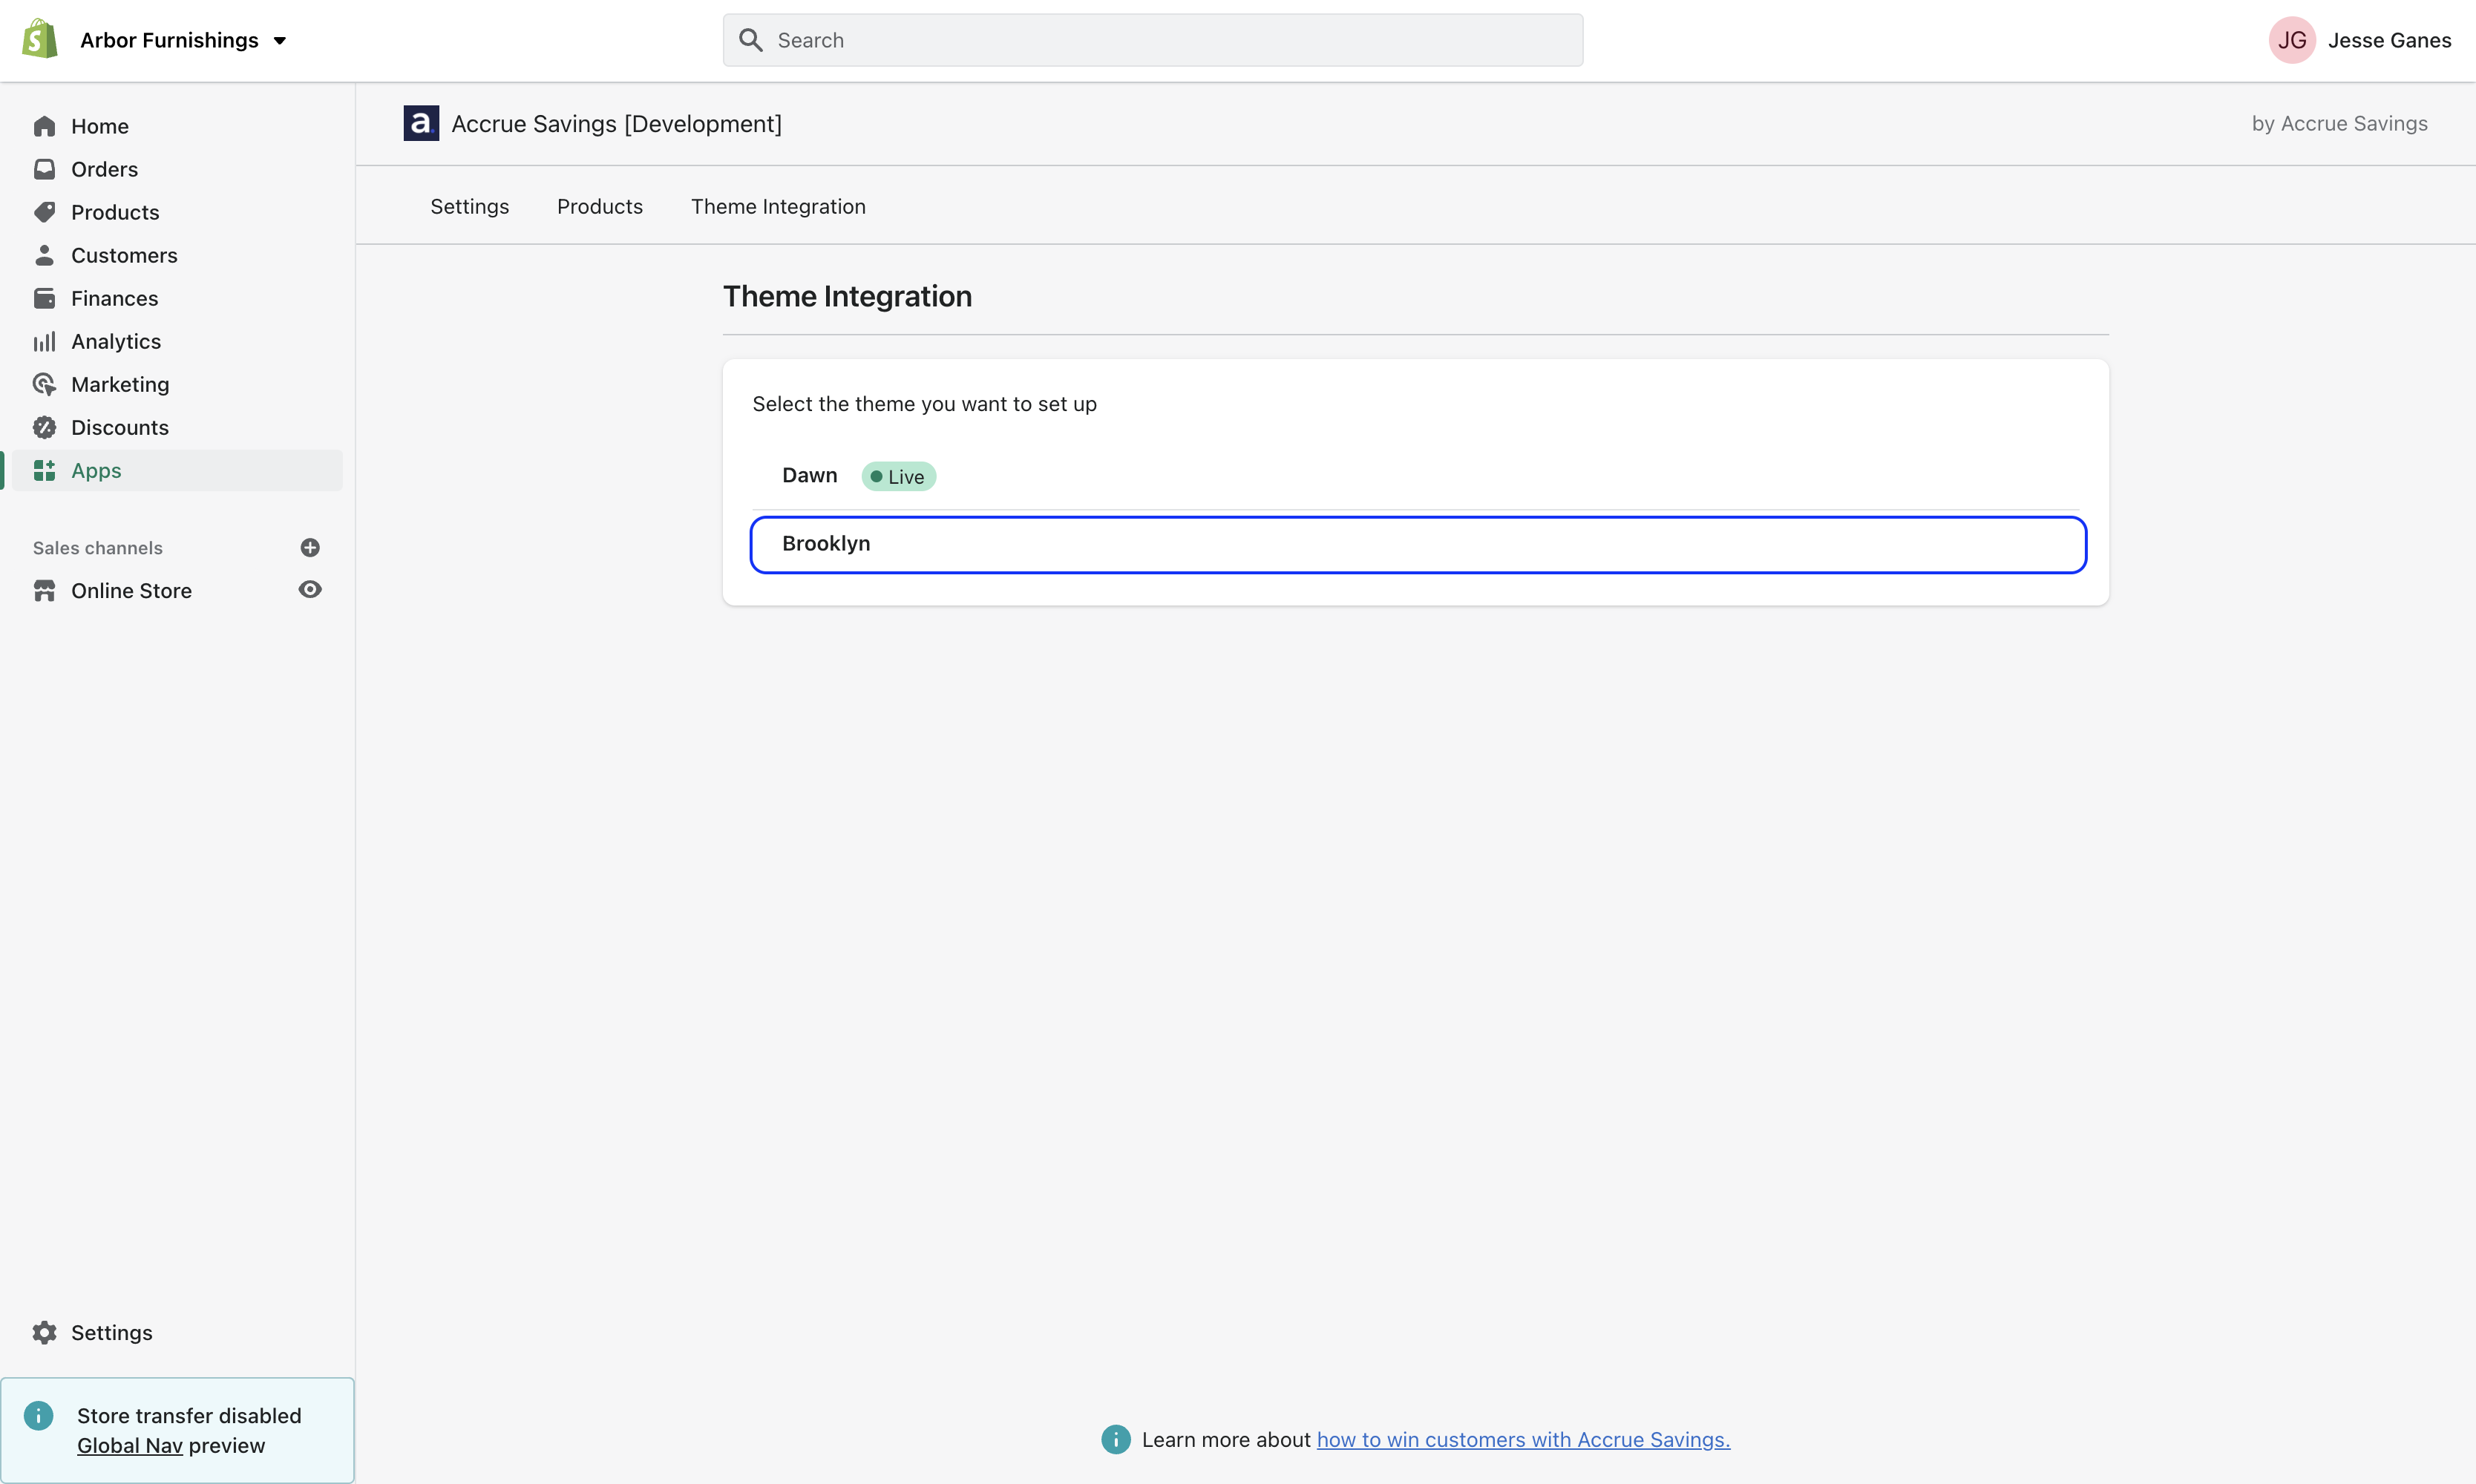The height and width of the screenshot is (1484, 2476).
Task: Click the Orders inbox icon
Action: click(44, 169)
